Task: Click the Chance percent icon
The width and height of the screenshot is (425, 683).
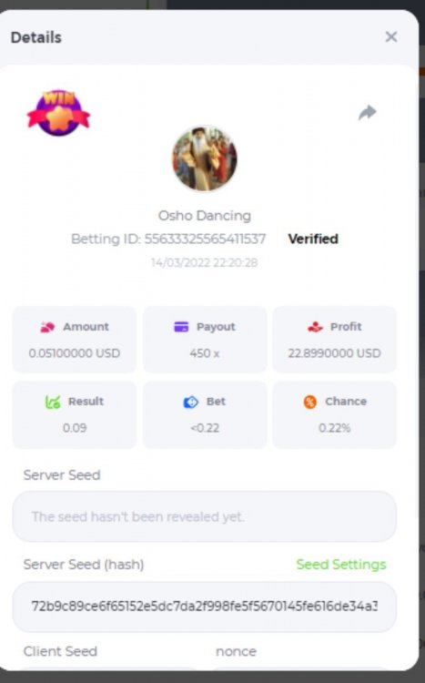Action: [310, 402]
